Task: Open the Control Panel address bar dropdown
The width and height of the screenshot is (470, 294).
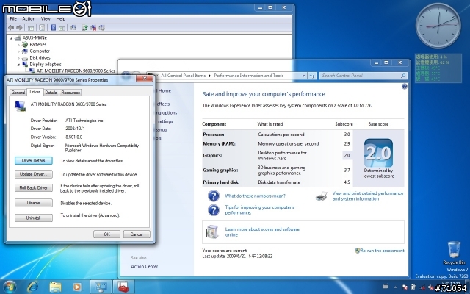Action: point(303,76)
